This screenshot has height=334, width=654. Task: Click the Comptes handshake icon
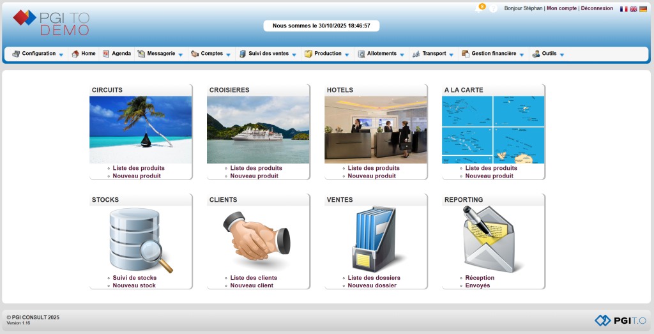tap(195, 54)
